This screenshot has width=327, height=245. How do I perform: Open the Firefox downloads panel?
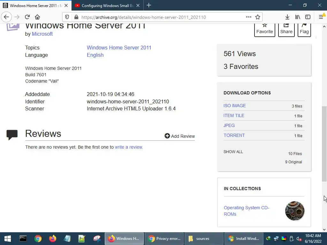[287, 17]
